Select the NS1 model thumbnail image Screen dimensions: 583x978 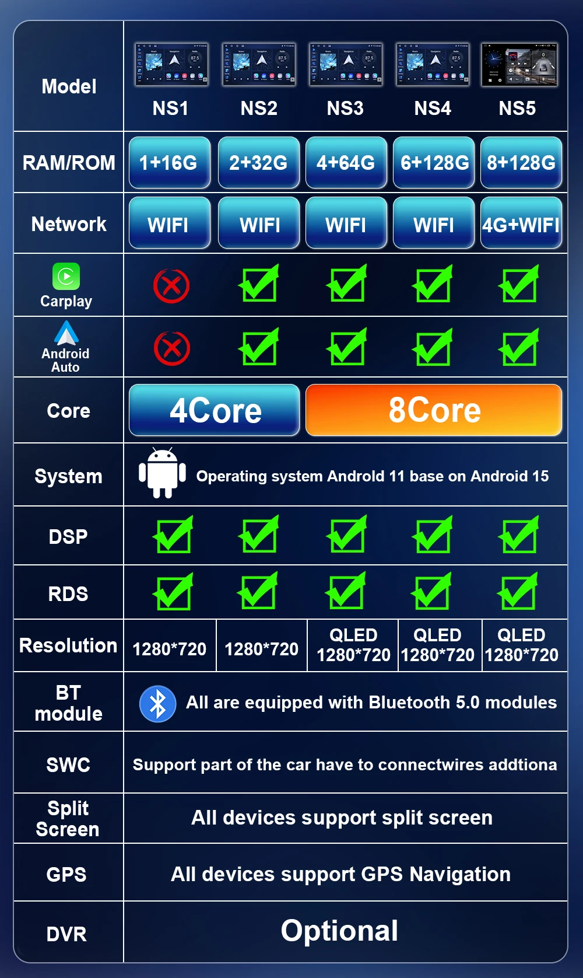tap(171, 64)
